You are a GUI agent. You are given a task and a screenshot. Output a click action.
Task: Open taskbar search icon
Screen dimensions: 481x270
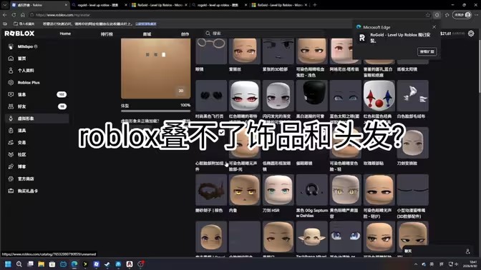19,264
